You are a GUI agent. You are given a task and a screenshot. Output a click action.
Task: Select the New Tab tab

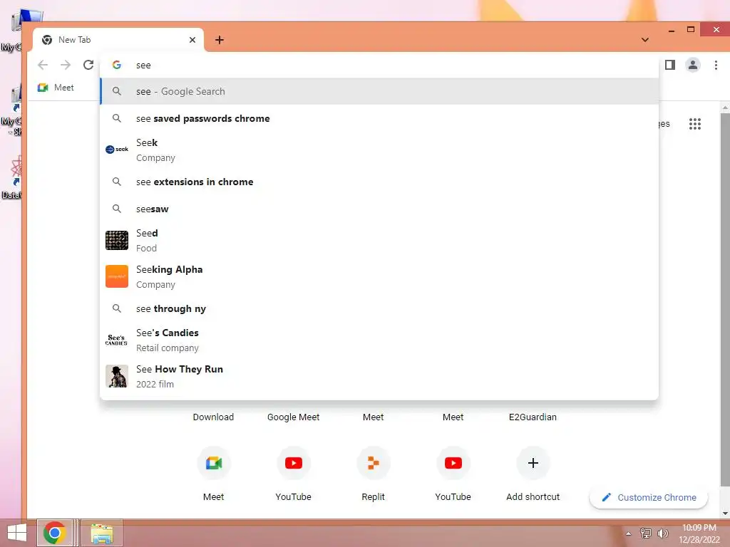click(x=118, y=40)
